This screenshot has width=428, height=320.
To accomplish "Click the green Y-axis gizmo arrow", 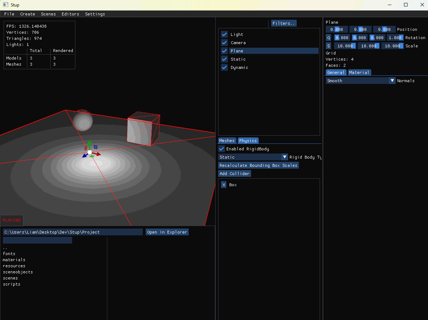I will tap(89, 143).
